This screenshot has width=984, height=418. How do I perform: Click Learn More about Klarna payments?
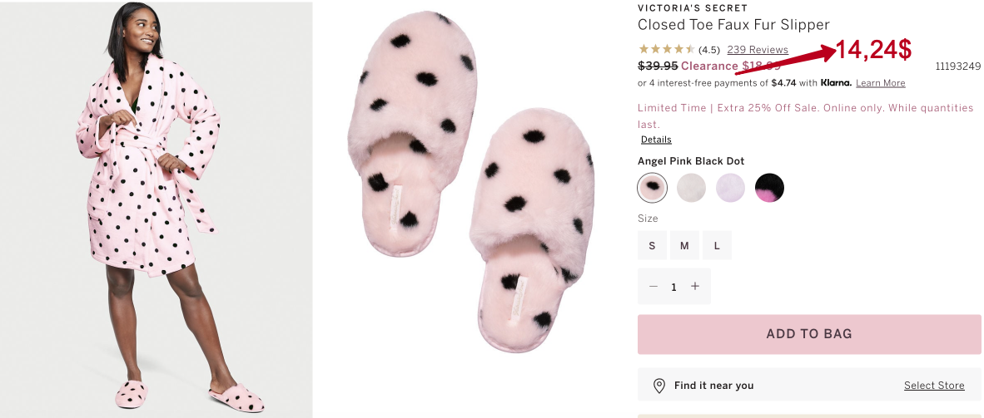coord(880,83)
